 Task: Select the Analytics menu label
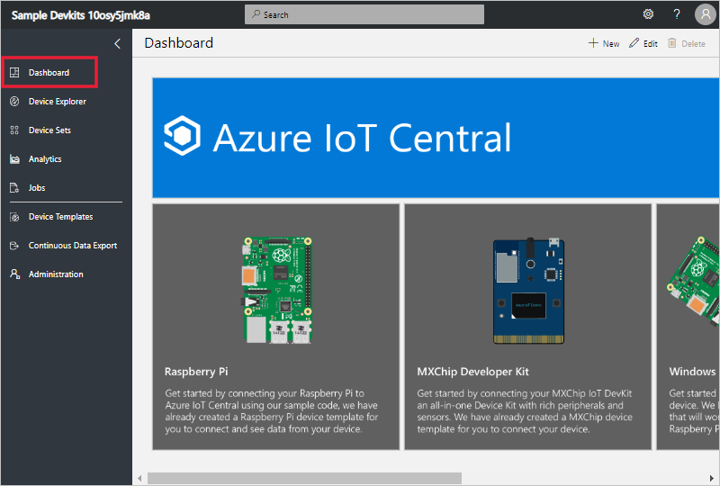click(45, 159)
